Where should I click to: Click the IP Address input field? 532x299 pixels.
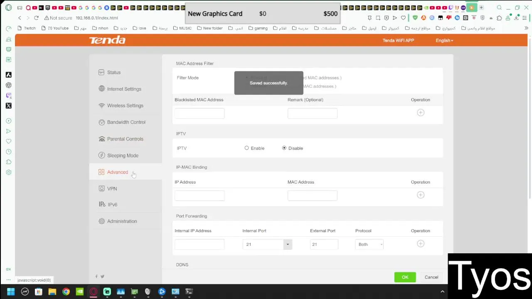199,195
